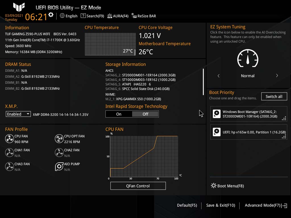This screenshot has width=291, height=218.
Task: Click the 1.021 V core voltage value
Action: [x=150, y=35]
